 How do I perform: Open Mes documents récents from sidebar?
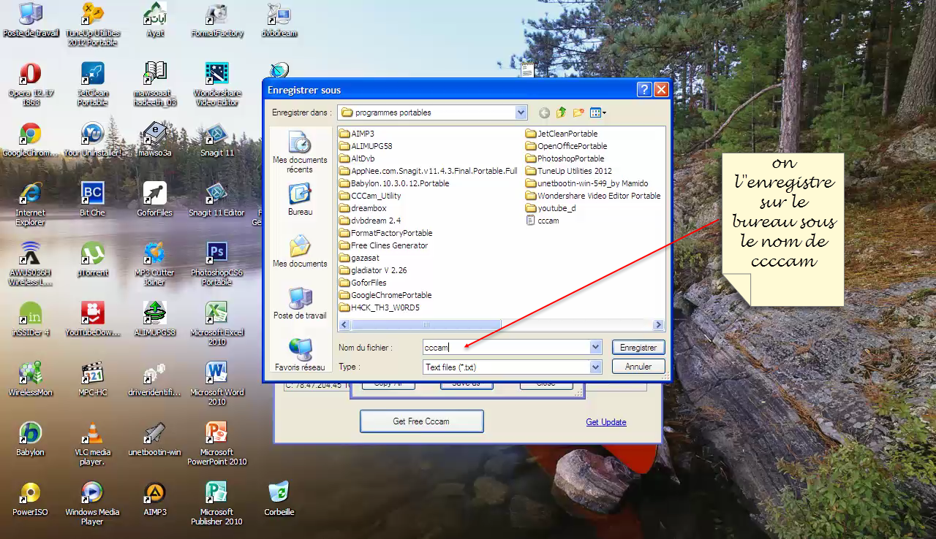click(300, 152)
